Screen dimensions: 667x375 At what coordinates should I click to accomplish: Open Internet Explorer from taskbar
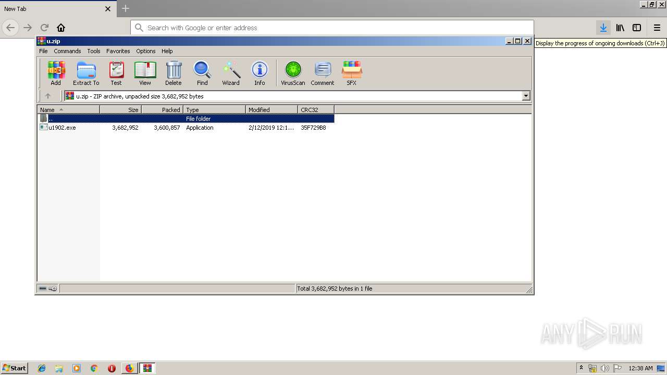tap(42, 368)
